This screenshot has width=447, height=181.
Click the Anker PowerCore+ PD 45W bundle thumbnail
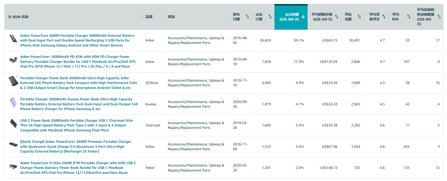pos(13,60)
